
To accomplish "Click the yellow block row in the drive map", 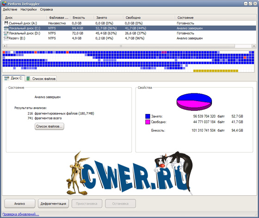I will pos(216,71).
